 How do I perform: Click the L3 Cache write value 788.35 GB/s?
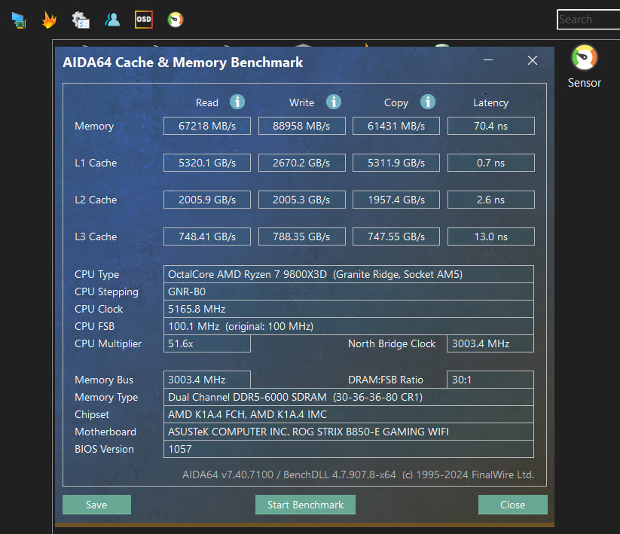(301, 236)
